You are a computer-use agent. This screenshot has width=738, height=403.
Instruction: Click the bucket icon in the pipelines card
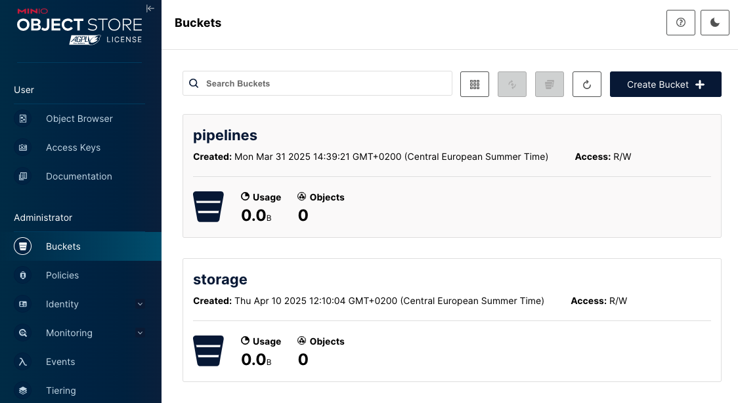point(208,207)
